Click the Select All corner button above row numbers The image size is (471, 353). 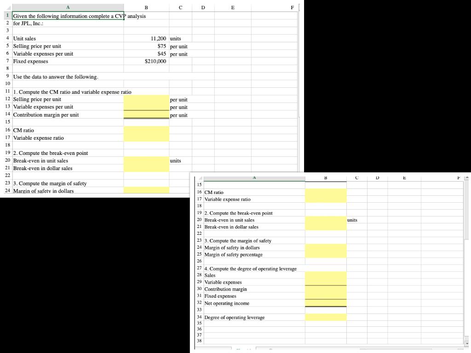199,178
